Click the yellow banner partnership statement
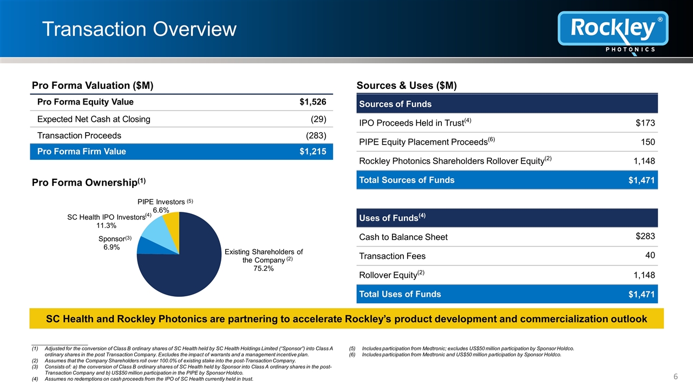This screenshot has height=390, width=693. click(346, 319)
